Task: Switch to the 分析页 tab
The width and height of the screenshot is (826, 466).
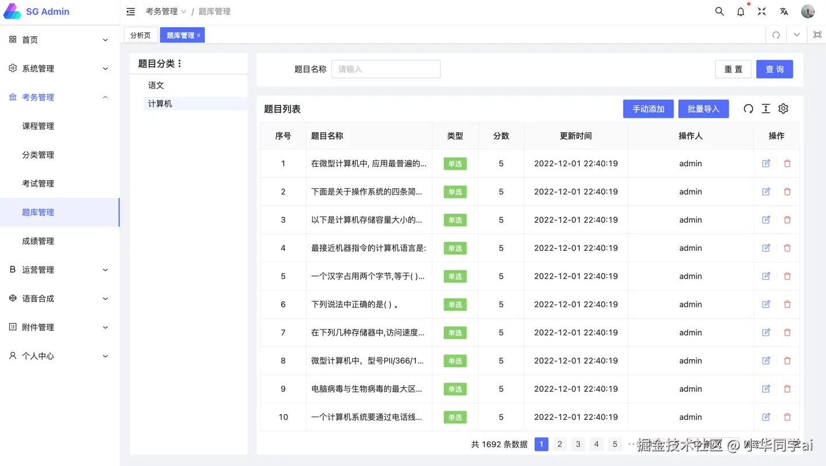Action: 140,35
